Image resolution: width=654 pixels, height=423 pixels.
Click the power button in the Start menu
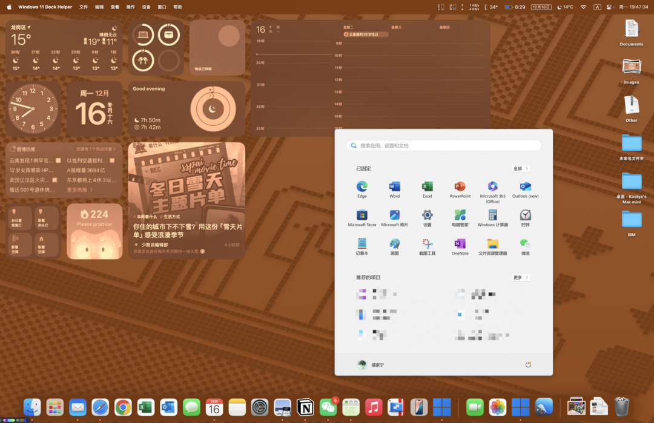click(x=528, y=365)
